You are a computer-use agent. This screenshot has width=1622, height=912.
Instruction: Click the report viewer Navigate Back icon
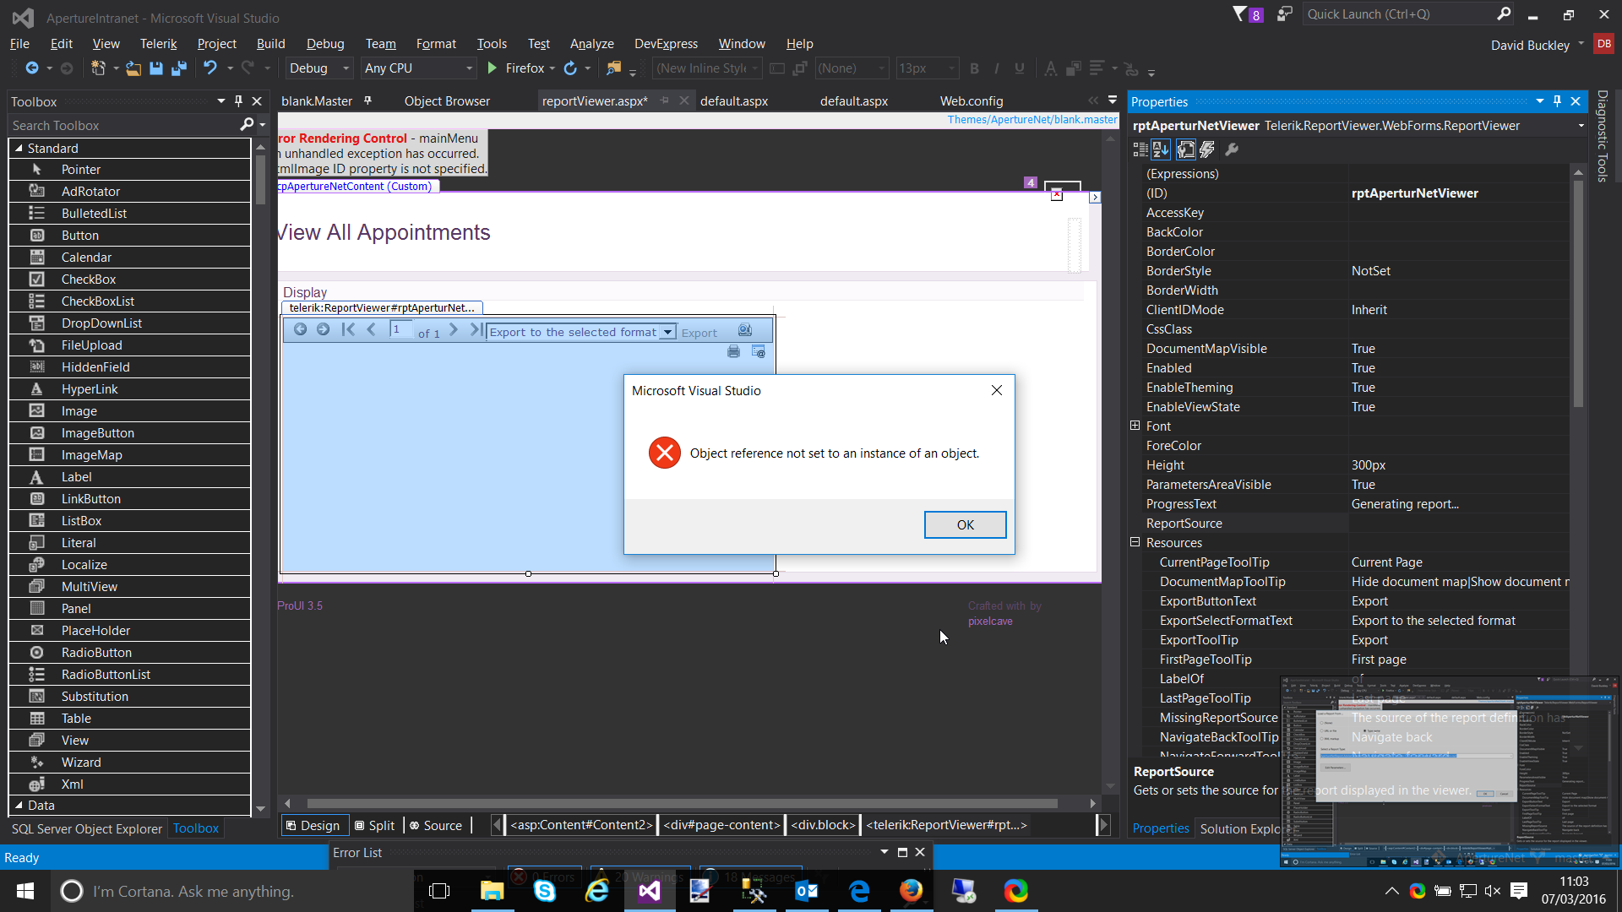click(x=300, y=329)
